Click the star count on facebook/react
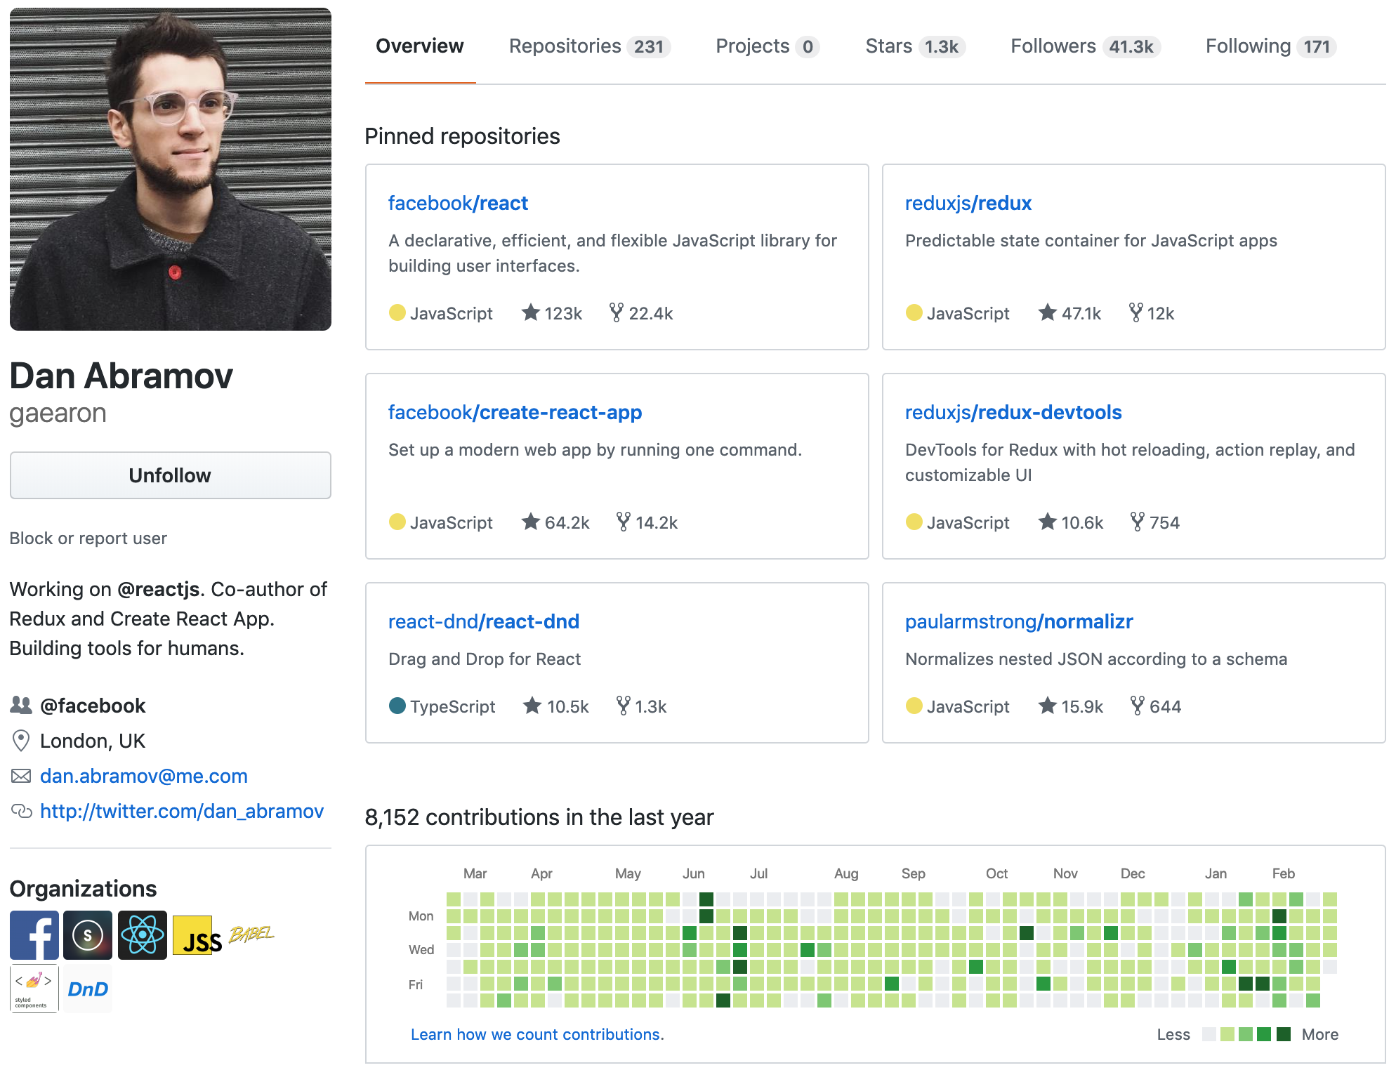 click(553, 313)
